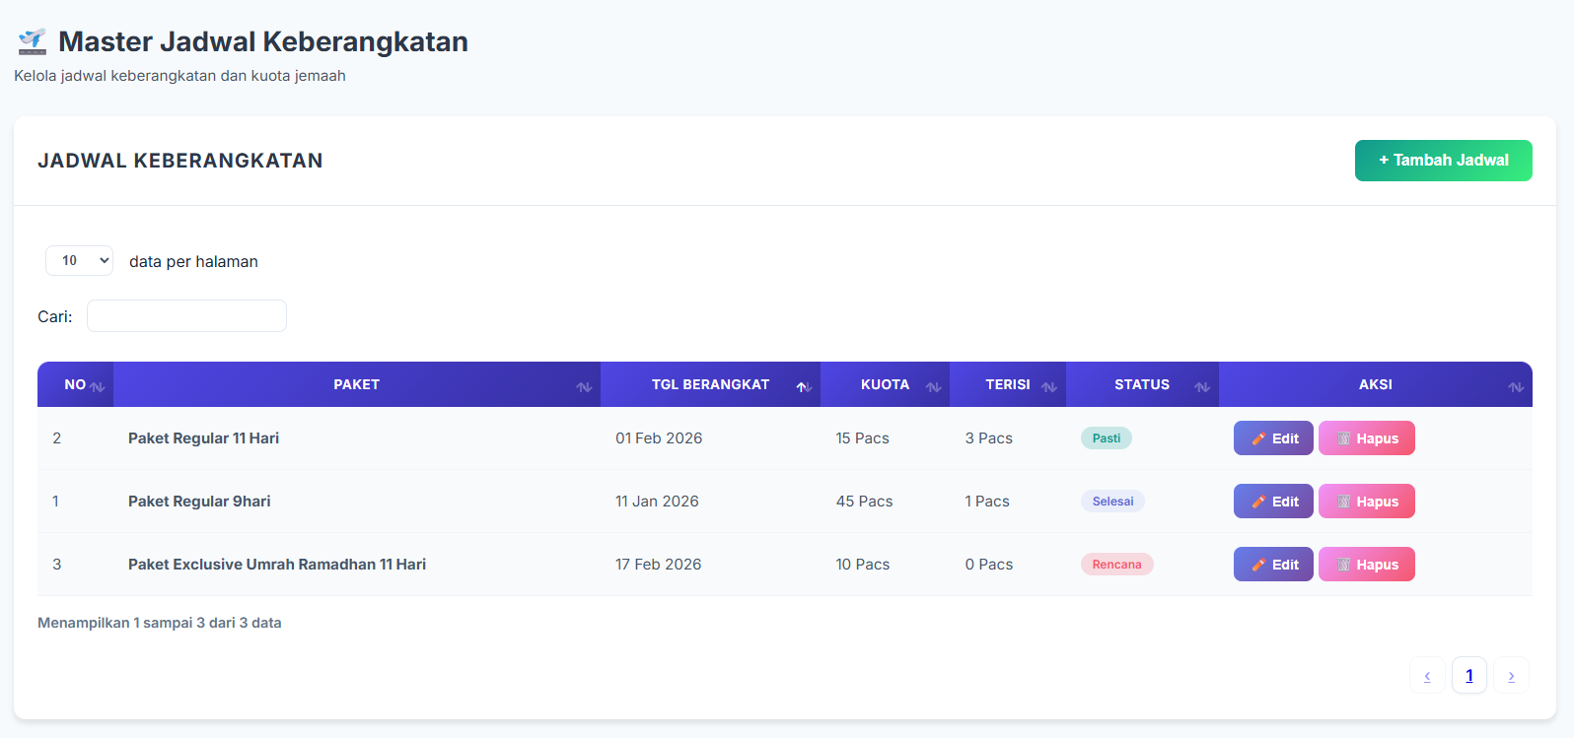The width and height of the screenshot is (1574, 738).
Task: Select page 1 in pagination
Action: click(x=1468, y=676)
